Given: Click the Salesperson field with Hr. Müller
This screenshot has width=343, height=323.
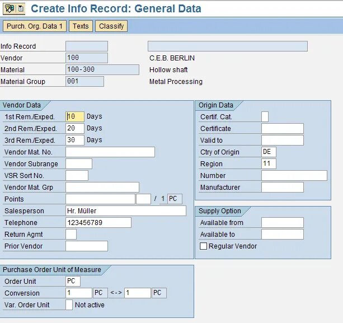Looking at the screenshot, I should pos(126,210).
